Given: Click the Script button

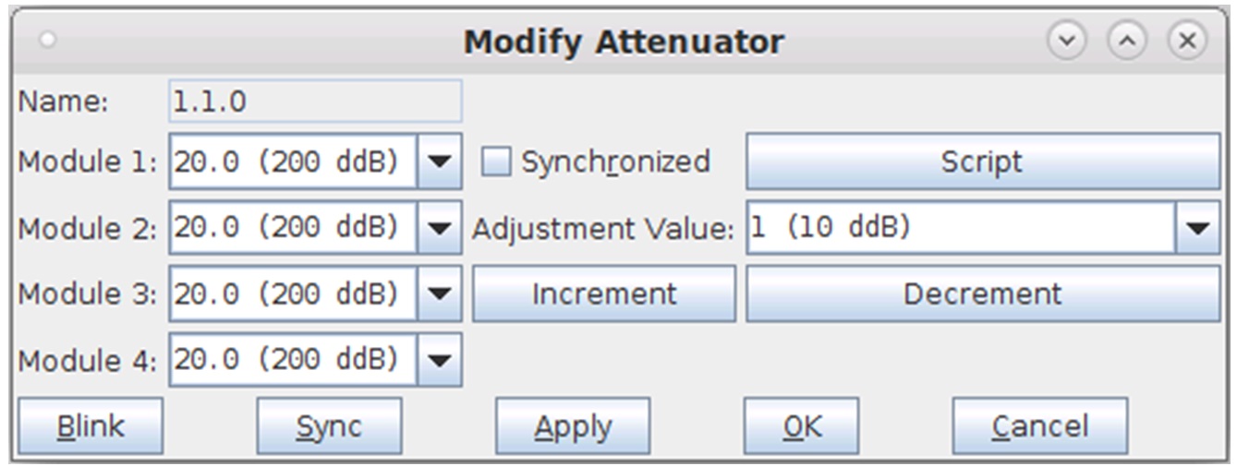Looking at the screenshot, I should (x=982, y=162).
